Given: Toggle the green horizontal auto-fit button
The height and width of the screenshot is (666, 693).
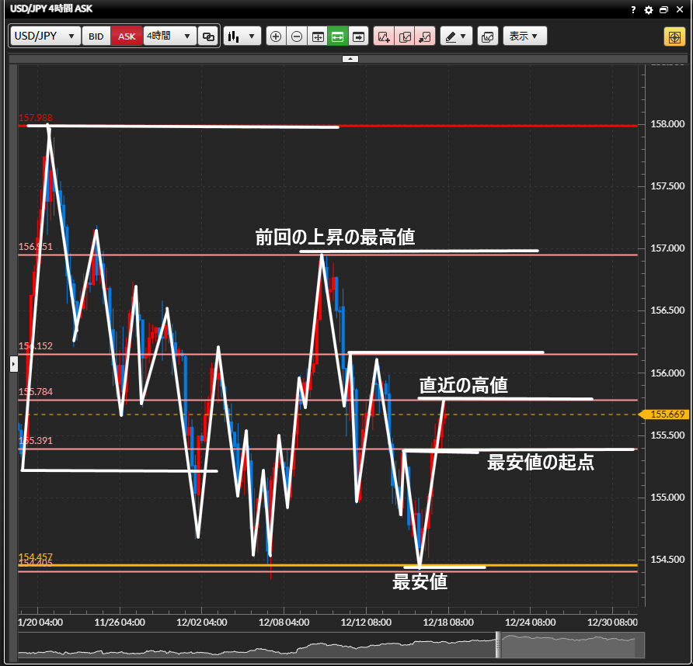Looking at the screenshot, I should (x=338, y=36).
